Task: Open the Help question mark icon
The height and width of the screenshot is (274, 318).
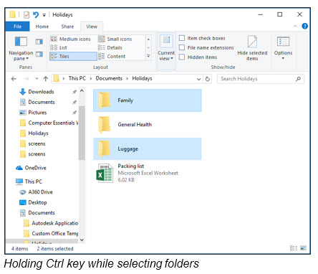Action: [x=305, y=26]
